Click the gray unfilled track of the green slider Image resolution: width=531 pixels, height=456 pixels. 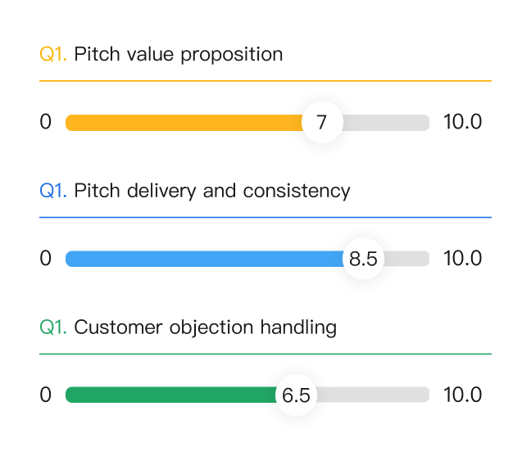click(373, 395)
